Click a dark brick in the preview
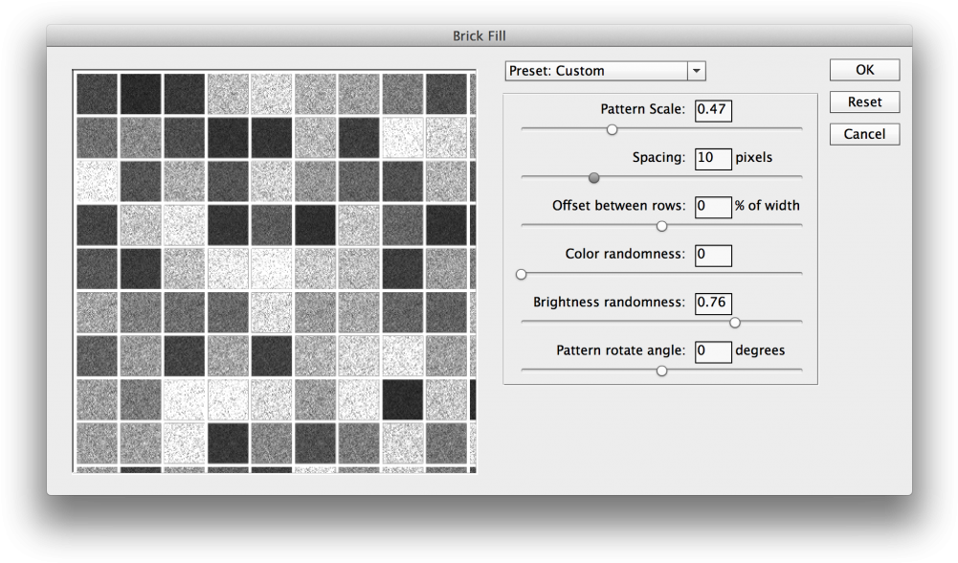 [x=140, y=93]
